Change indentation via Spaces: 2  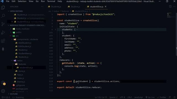[x=113, y=97]
